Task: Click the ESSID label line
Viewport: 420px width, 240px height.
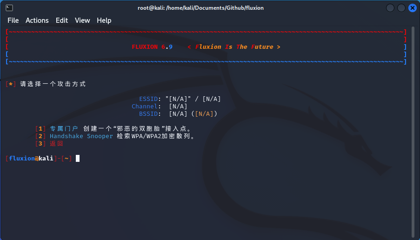Action: [x=180, y=99]
